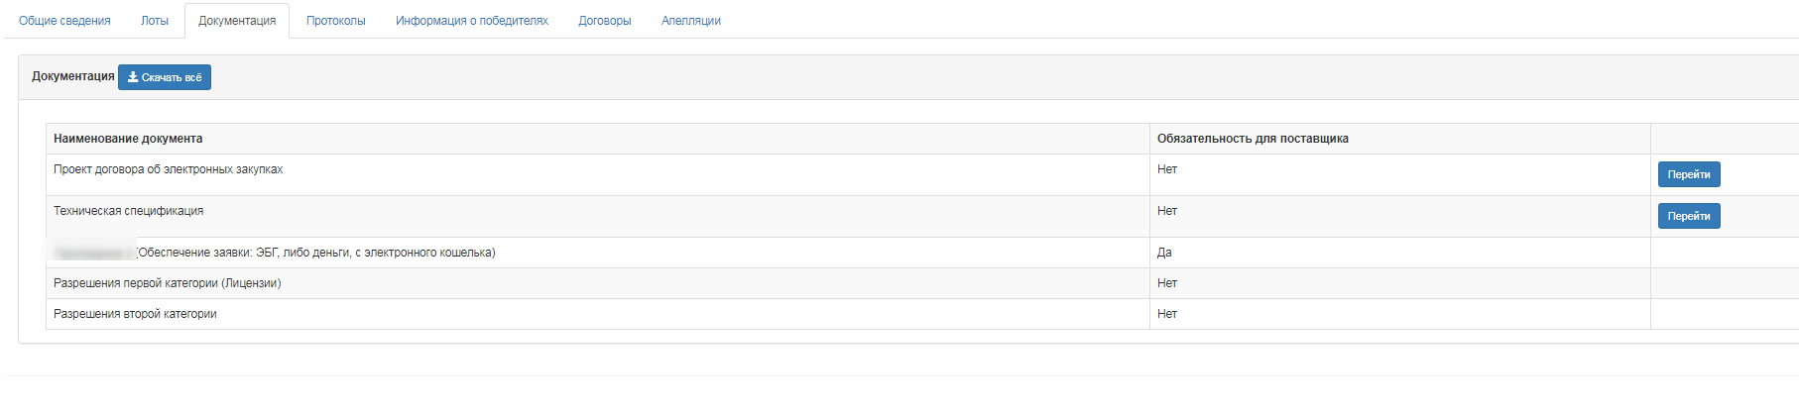Click Обязательность для поставщика column header
Screen dimensions: 1799x412
(x=1253, y=139)
